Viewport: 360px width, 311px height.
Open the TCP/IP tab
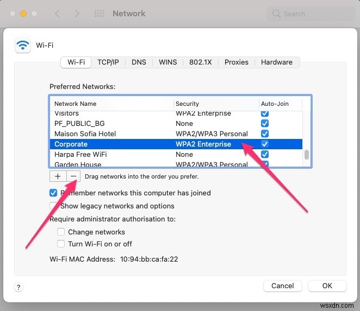point(108,62)
